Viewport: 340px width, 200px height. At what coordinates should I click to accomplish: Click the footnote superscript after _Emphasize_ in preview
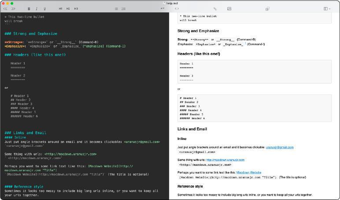tap(245, 43)
